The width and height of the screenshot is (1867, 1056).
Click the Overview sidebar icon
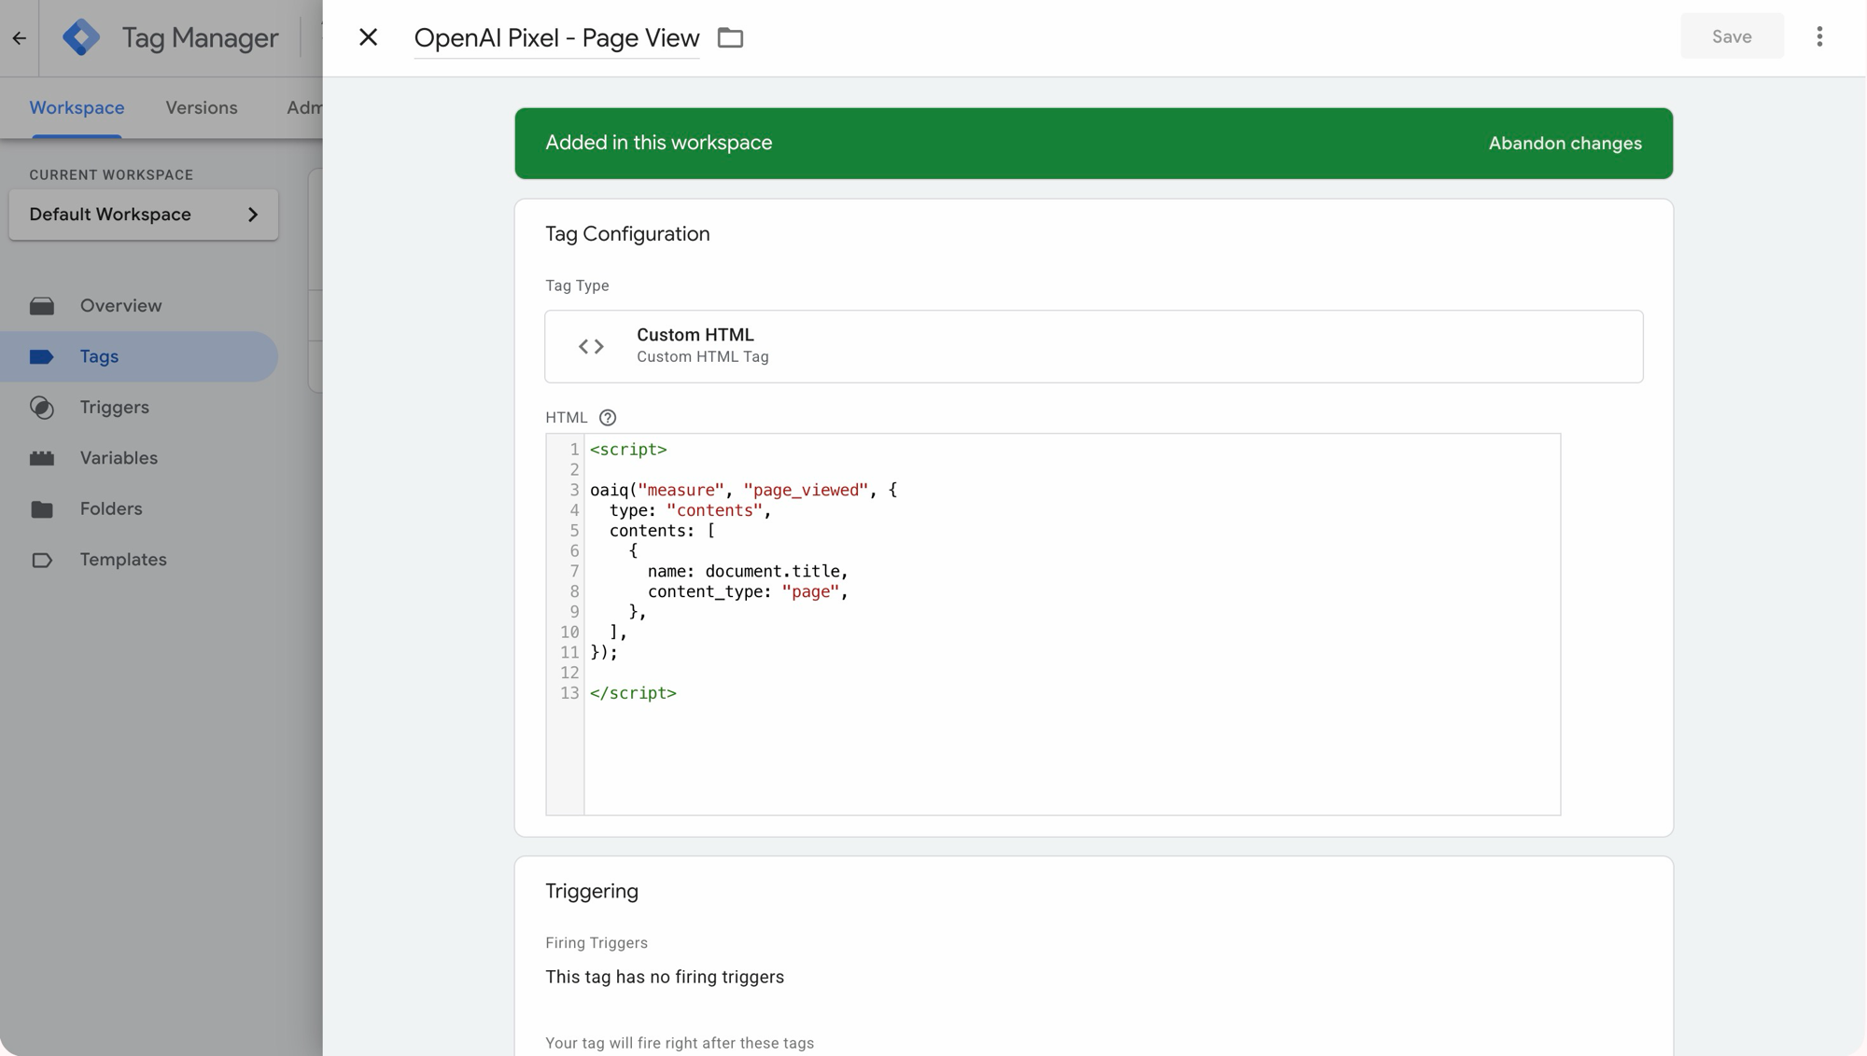pos(42,306)
